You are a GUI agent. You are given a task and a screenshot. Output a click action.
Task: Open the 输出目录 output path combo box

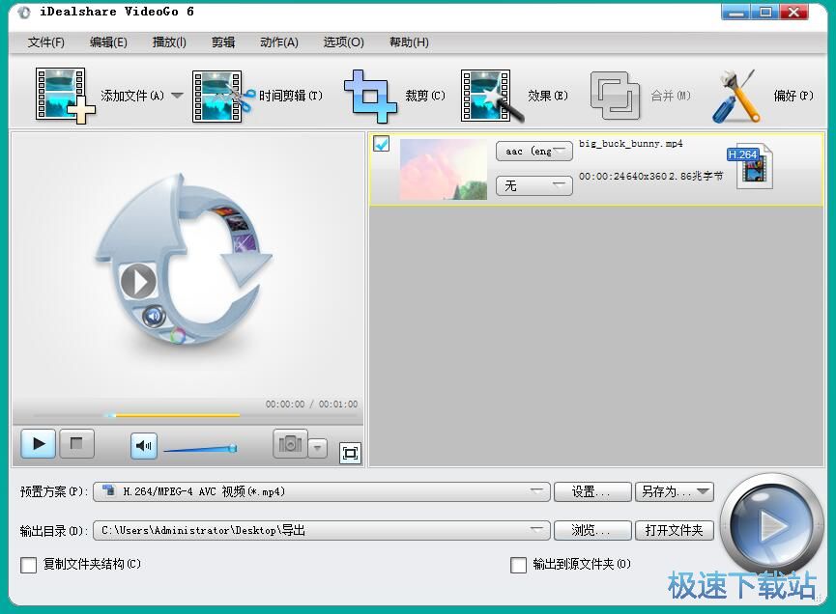pyautogui.click(x=322, y=530)
